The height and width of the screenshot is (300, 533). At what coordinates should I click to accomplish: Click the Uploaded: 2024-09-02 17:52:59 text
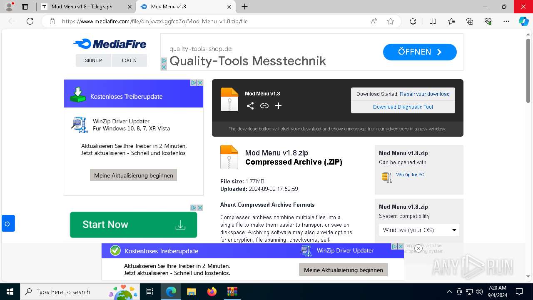[259, 189]
